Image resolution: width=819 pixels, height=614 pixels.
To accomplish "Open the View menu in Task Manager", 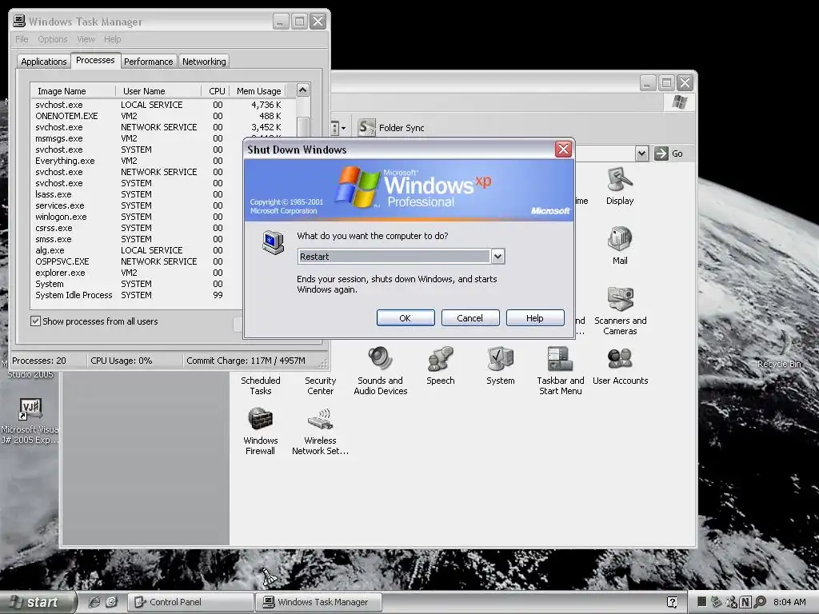I will (86, 39).
